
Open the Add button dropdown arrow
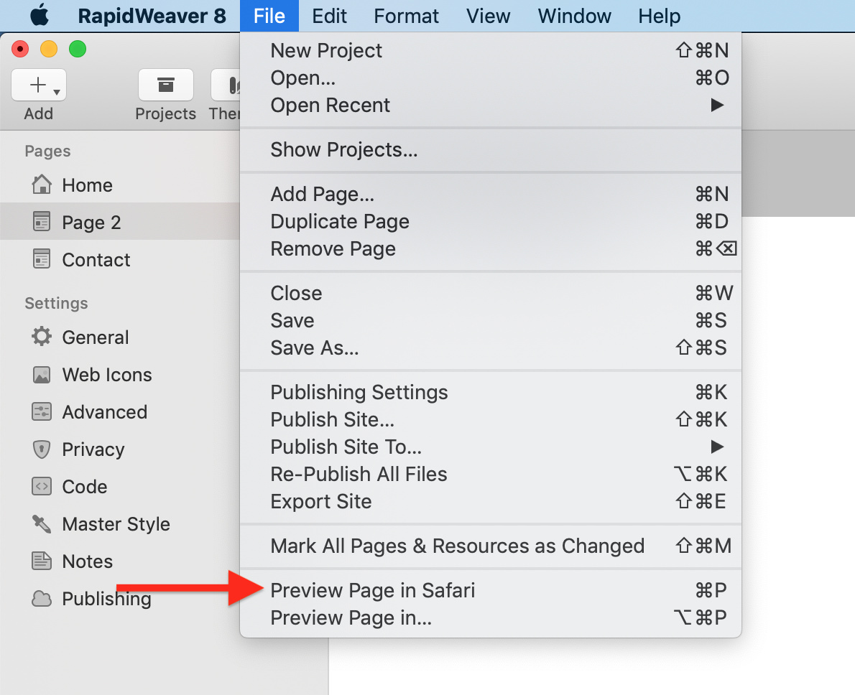pyautogui.click(x=57, y=92)
